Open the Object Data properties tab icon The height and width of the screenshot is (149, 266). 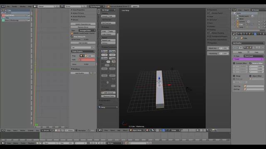(258, 34)
